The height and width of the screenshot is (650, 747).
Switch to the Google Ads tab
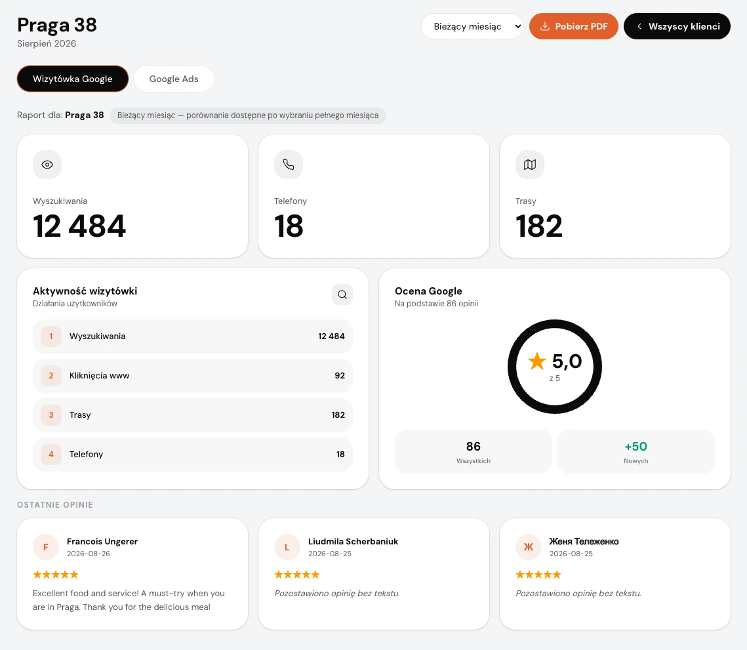click(x=174, y=79)
